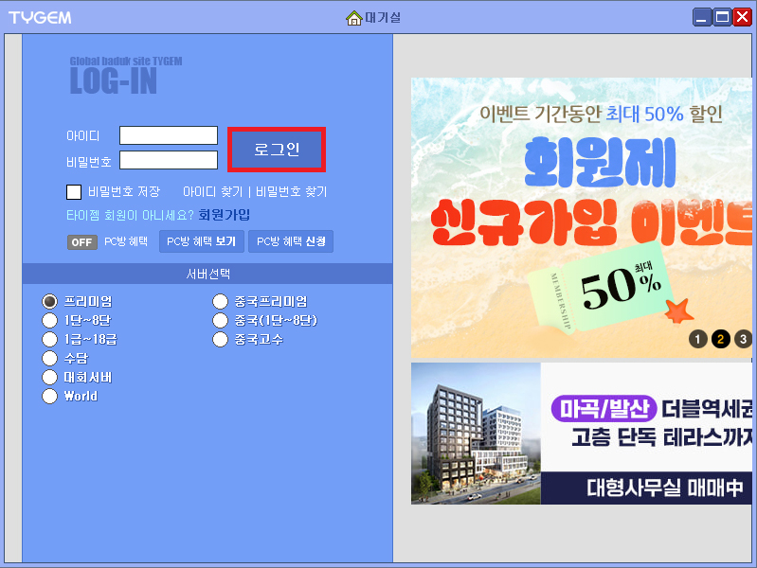Select the 프리미엄 server radio button
757x568 pixels.
(49, 302)
